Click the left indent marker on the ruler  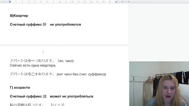[10, 2]
